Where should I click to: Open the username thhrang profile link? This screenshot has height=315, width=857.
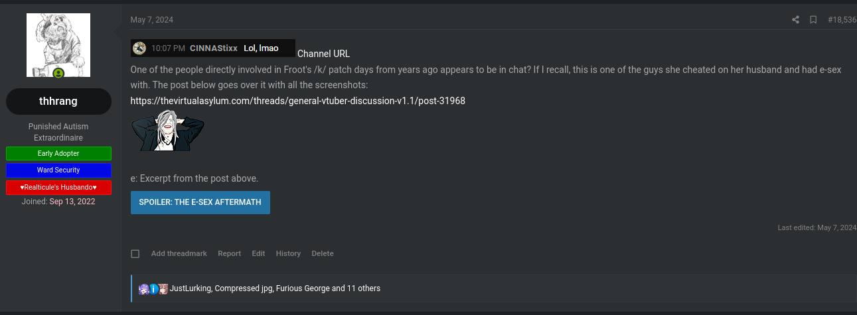(58, 101)
